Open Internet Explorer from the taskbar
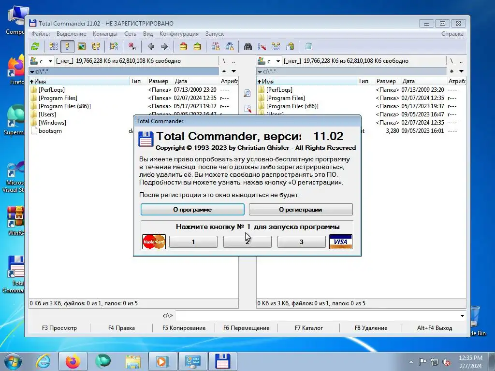495x371 pixels. 43,361
